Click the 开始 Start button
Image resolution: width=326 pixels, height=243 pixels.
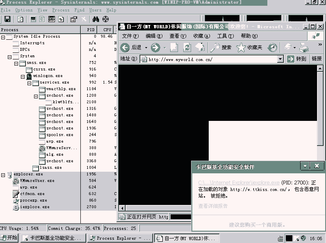pyautogui.click(x=9, y=238)
